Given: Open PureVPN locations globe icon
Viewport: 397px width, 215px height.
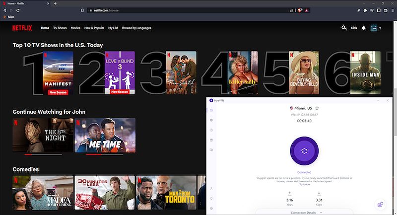Looking at the screenshot, I should (x=211, y=120).
